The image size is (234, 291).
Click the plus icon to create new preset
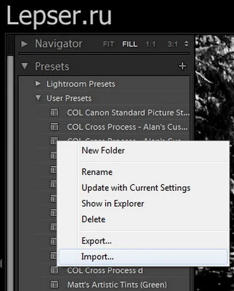pyautogui.click(x=182, y=66)
